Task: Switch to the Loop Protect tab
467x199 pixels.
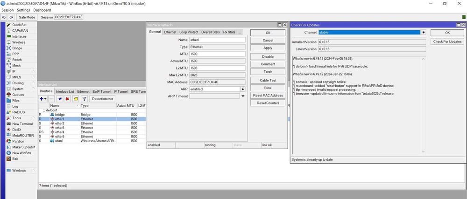Action: (x=189, y=32)
